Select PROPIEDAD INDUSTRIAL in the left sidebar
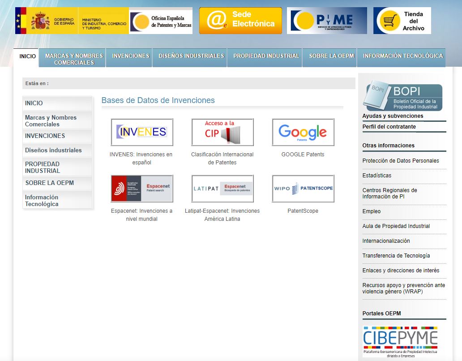Image resolution: width=462 pixels, height=361 pixels. coord(57,167)
